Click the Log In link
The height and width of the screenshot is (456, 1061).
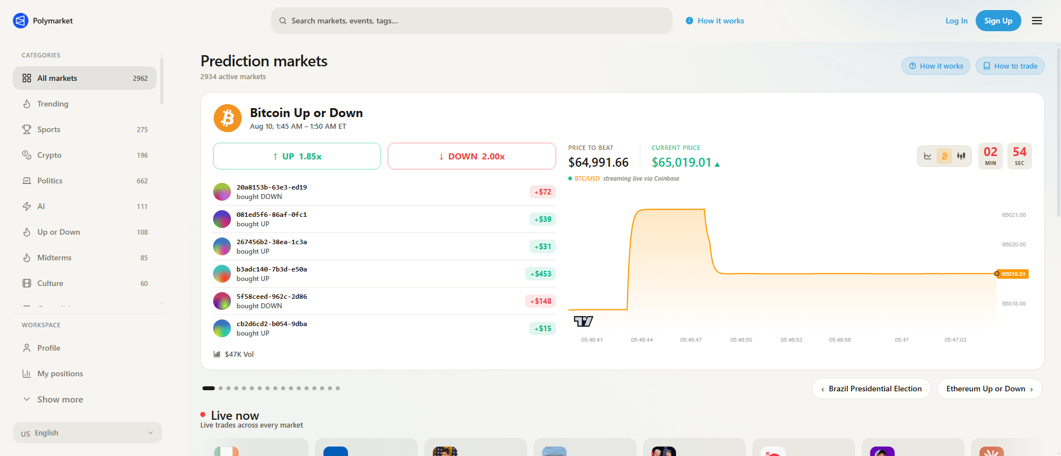pyautogui.click(x=956, y=21)
